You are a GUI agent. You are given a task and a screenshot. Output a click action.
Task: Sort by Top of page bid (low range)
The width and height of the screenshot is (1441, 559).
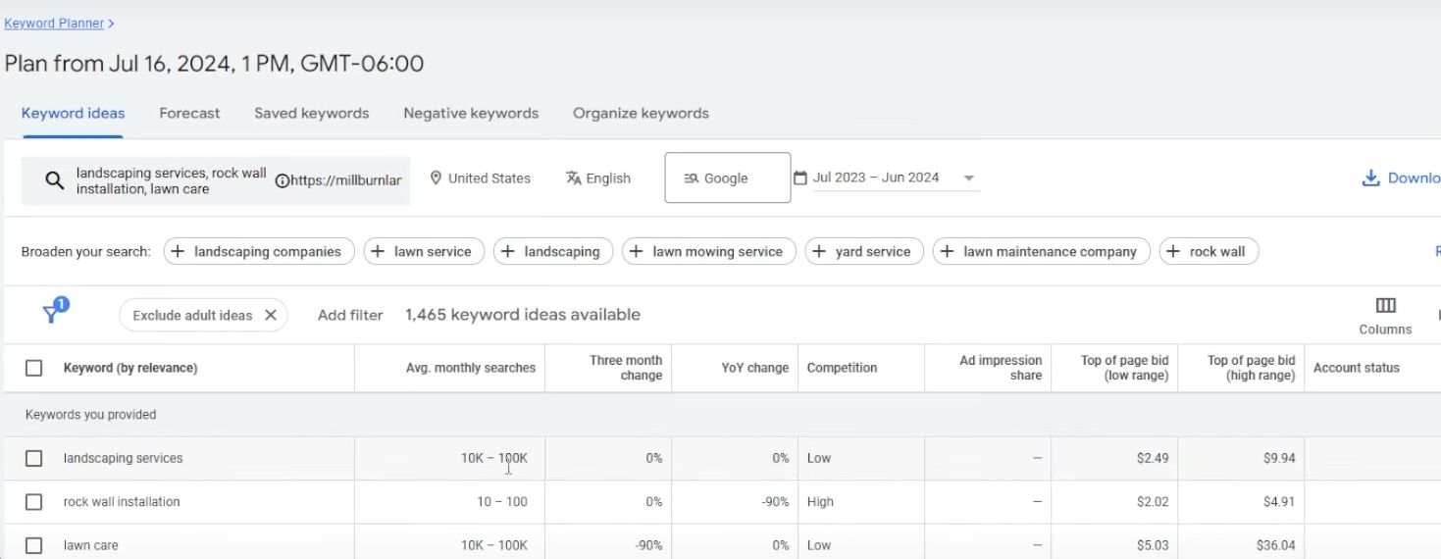click(1124, 368)
